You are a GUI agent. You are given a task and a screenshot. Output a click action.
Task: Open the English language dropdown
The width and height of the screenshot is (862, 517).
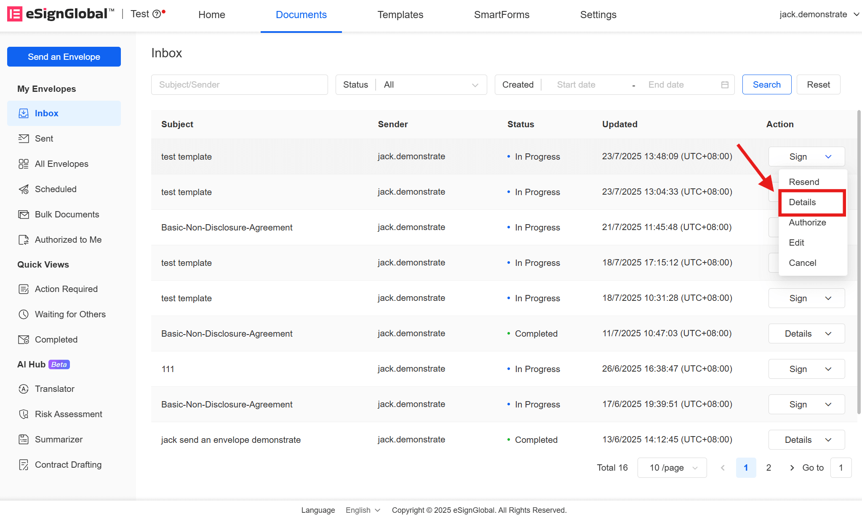click(363, 510)
